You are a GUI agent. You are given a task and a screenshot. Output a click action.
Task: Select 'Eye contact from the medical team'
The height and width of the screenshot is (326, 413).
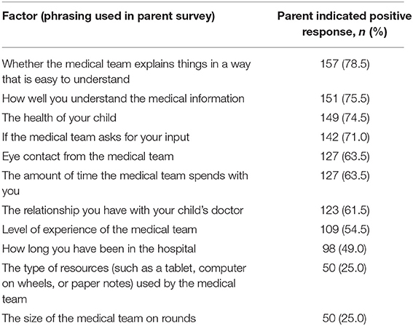[88, 156]
